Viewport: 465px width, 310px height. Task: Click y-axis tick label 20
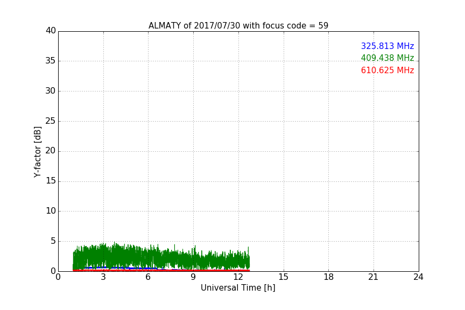(51, 151)
